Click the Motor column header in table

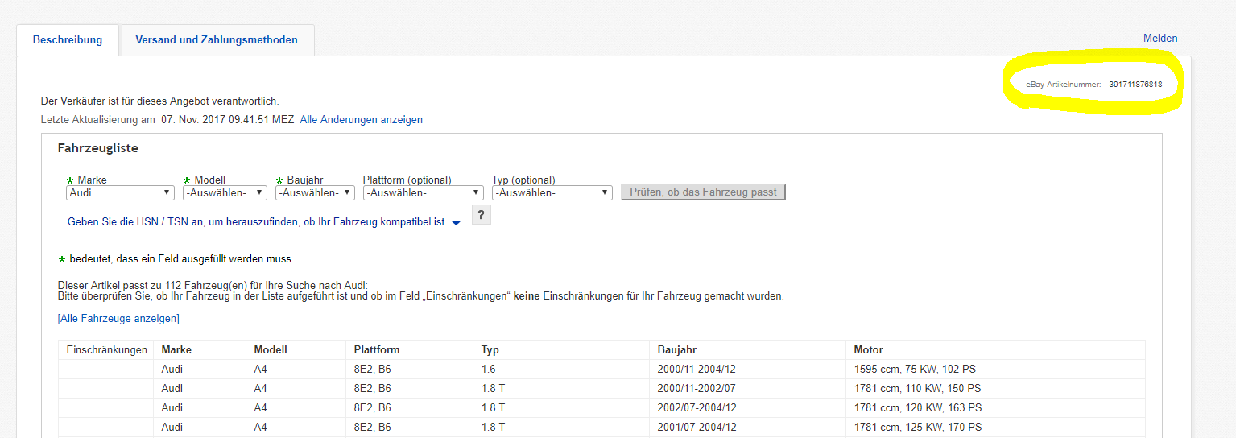869,350
